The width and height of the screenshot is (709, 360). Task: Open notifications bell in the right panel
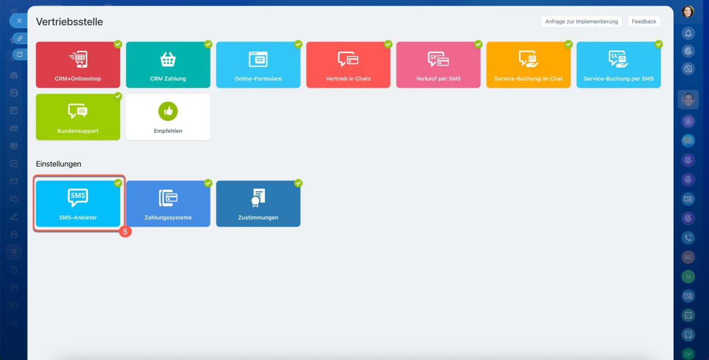pyautogui.click(x=688, y=33)
